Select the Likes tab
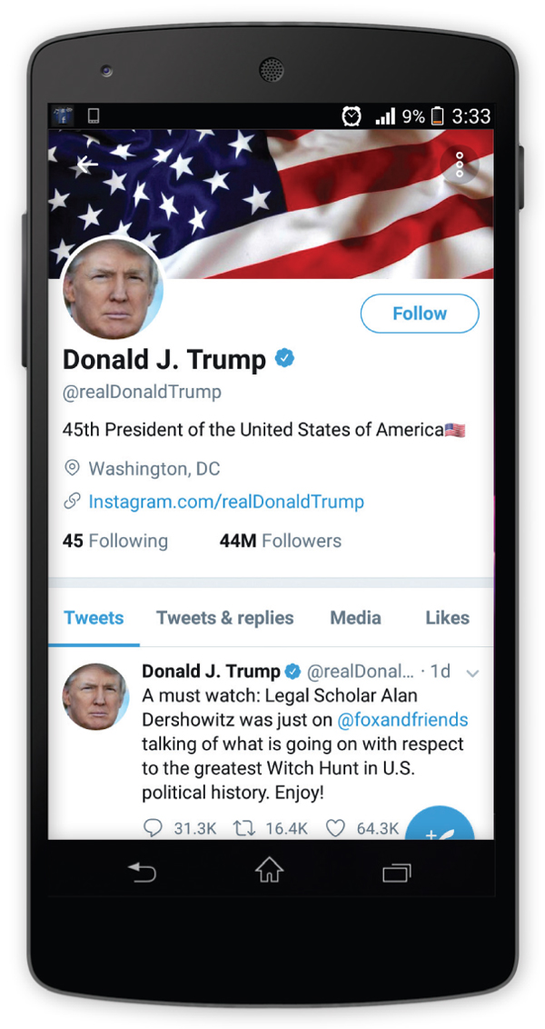This screenshot has height=1029, width=545. (x=447, y=617)
